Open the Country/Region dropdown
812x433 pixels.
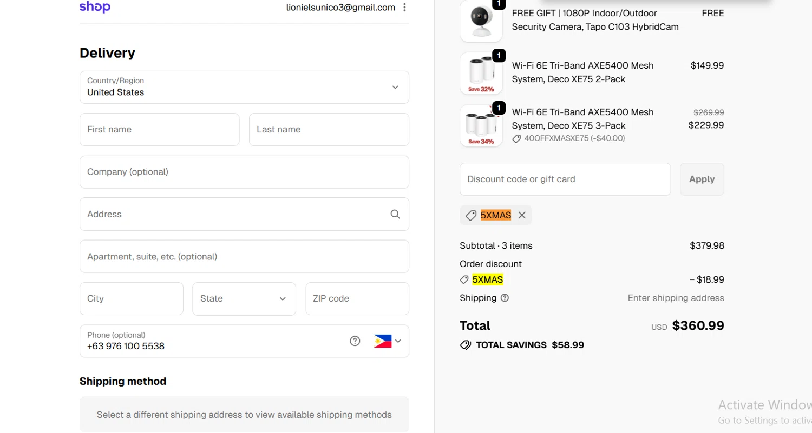[244, 87]
